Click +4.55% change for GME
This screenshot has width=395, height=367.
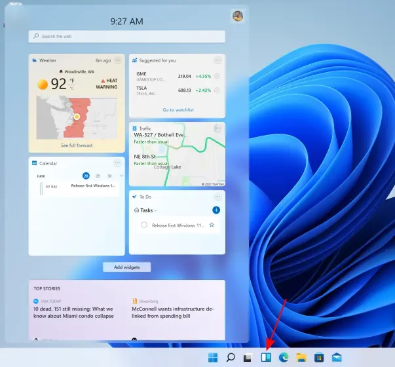tap(203, 76)
